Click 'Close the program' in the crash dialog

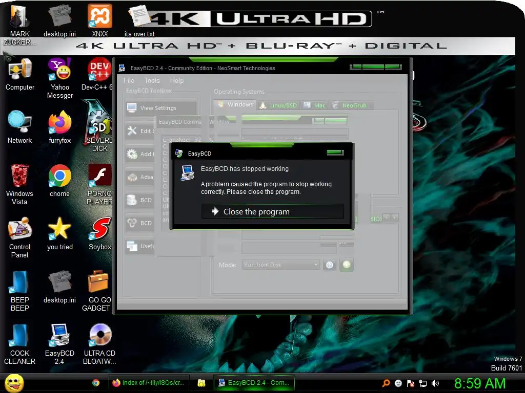pyautogui.click(x=272, y=211)
